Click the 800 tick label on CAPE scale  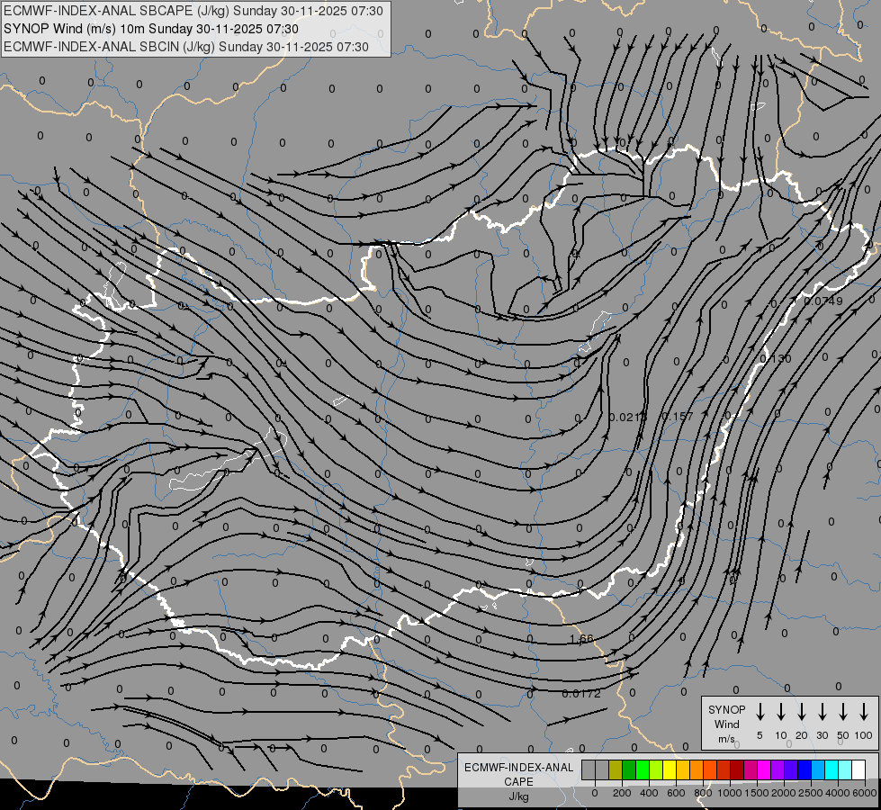(703, 793)
